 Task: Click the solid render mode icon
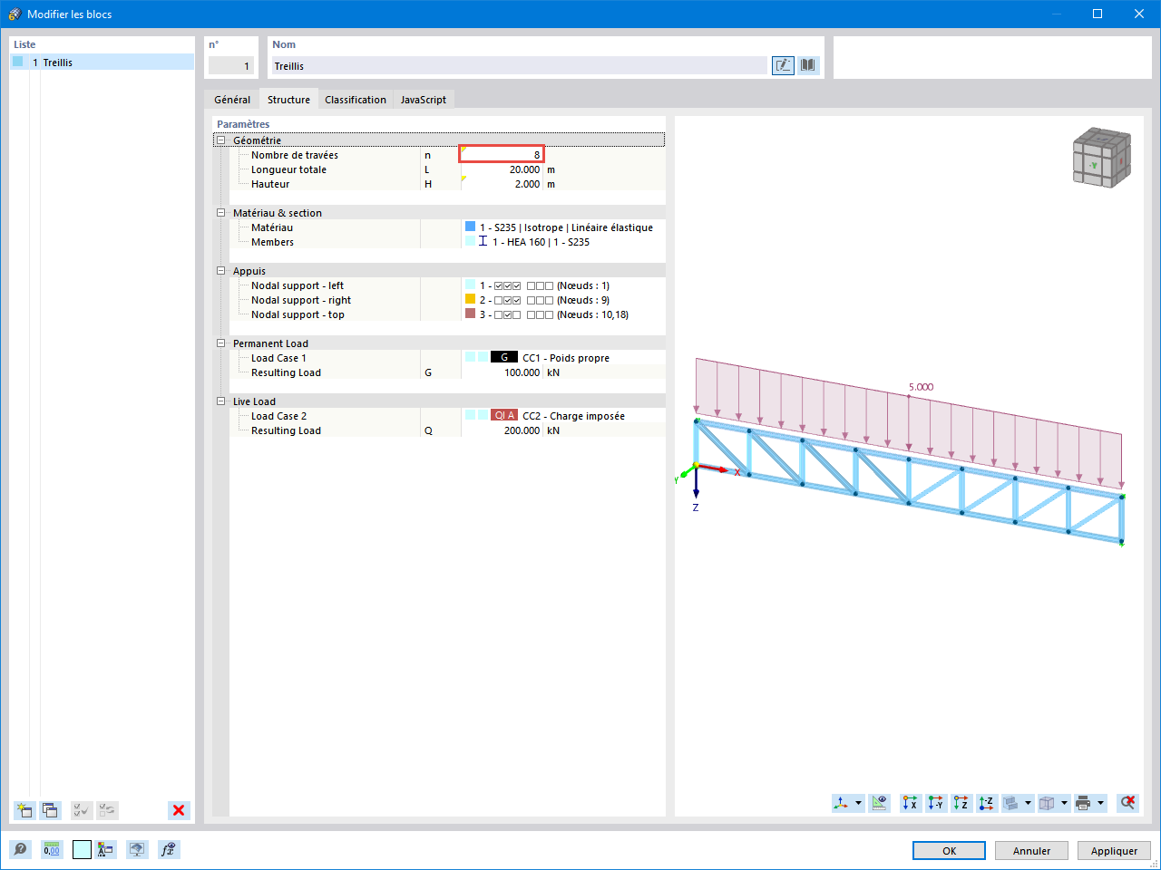[x=1010, y=803]
